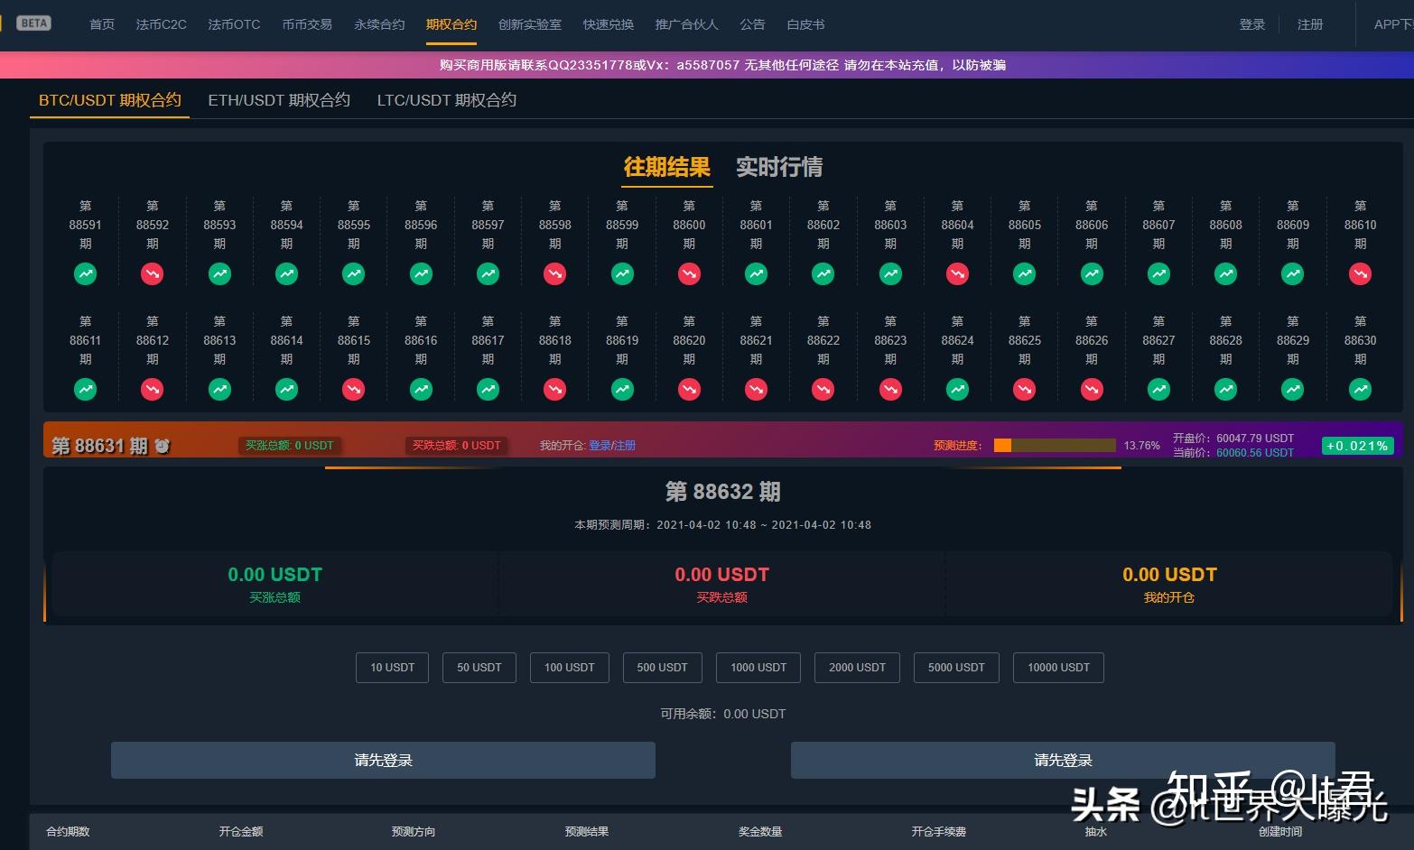Image resolution: width=1414 pixels, height=850 pixels.
Task: Click the red icon under period 88622
Action: tap(823, 389)
